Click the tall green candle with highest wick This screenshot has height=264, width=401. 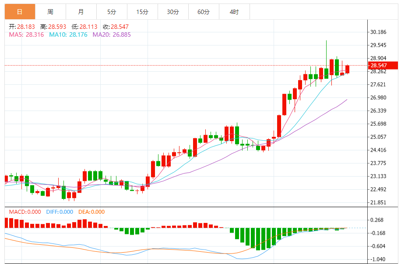pos(326,73)
